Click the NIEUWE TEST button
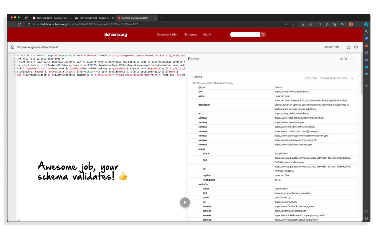 (x=331, y=47)
